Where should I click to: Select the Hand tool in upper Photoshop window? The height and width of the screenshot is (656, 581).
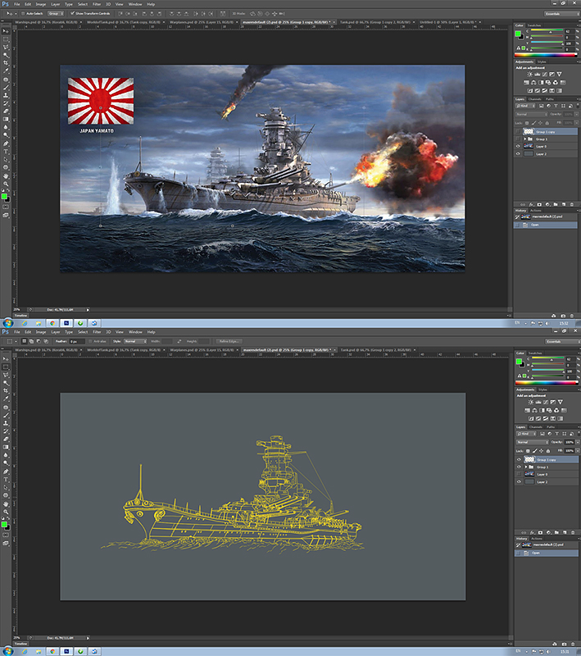click(x=6, y=175)
